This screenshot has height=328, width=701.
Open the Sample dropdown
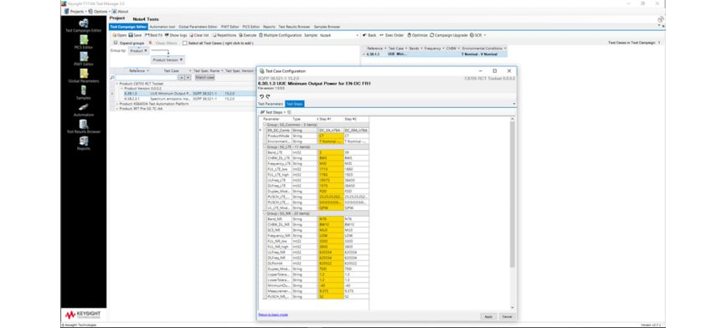point(358,35)
